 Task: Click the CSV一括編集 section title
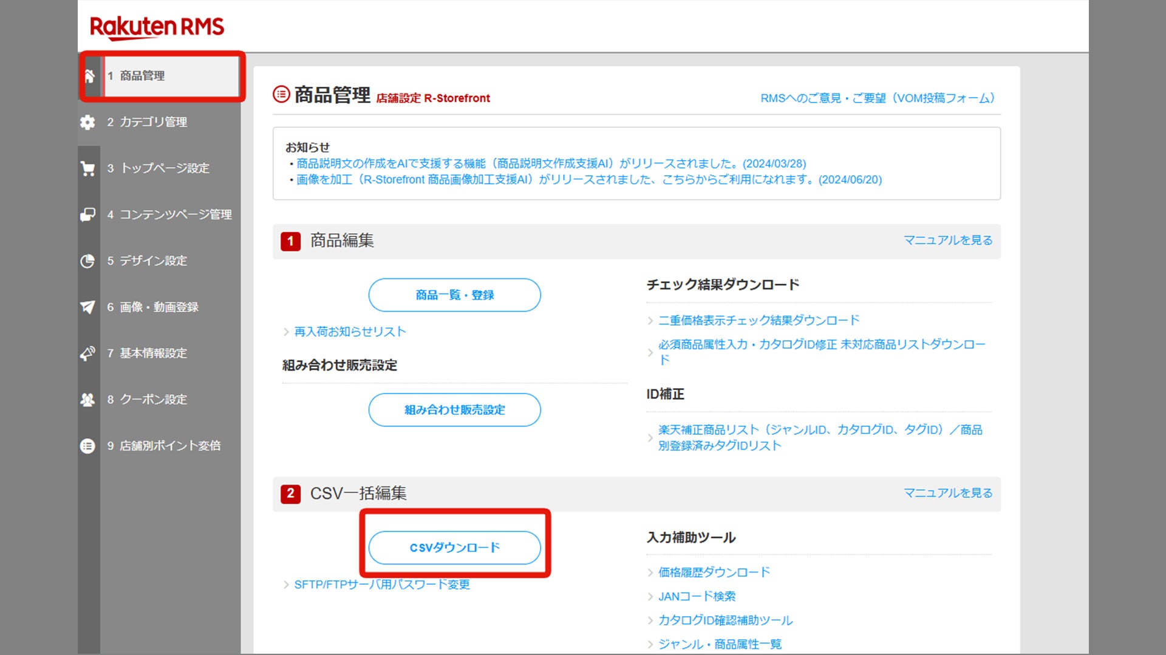358,493
